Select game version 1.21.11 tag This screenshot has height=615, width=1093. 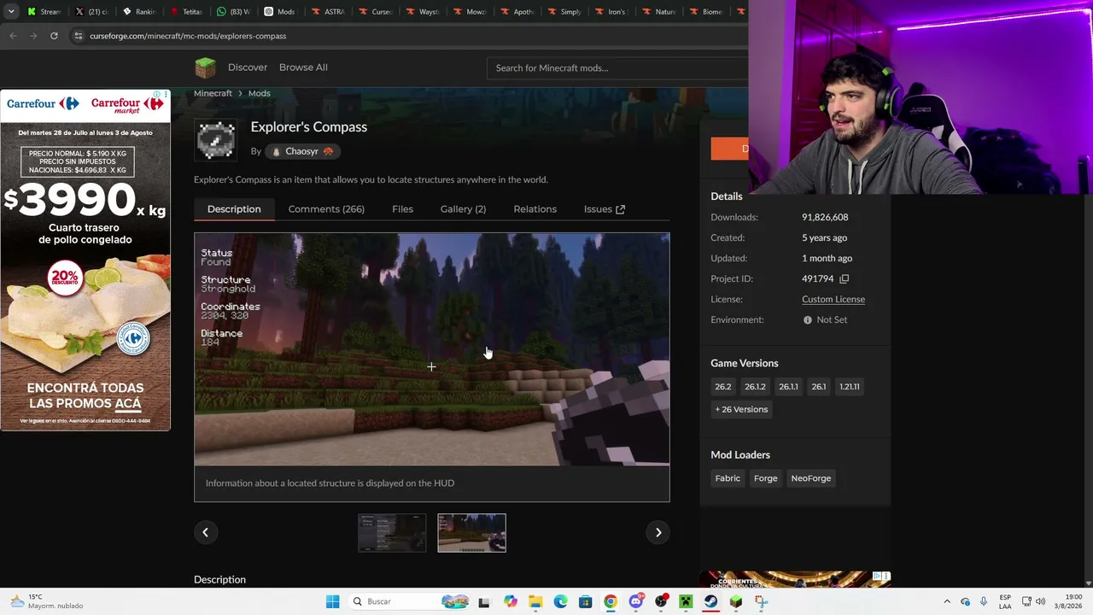(850, 387)
